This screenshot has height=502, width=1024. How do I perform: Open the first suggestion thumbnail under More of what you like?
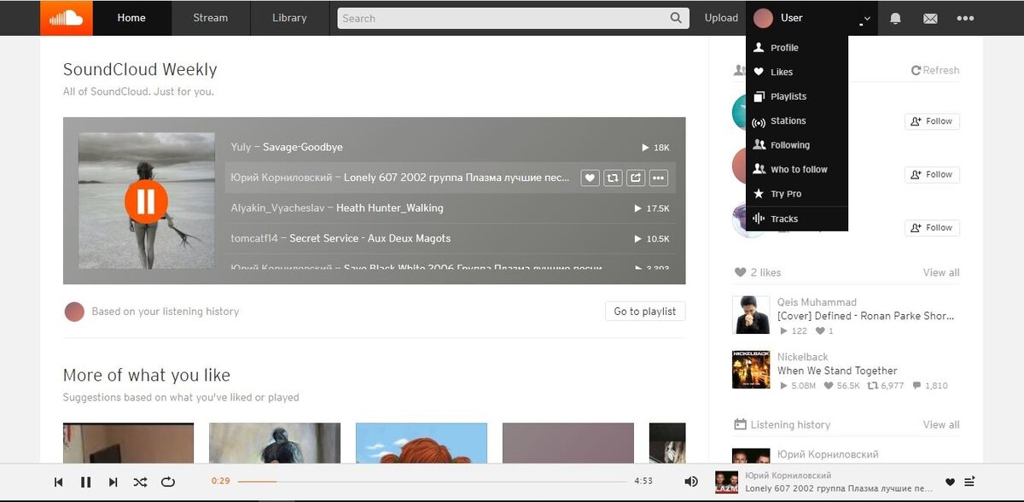(x=128, y=443)
